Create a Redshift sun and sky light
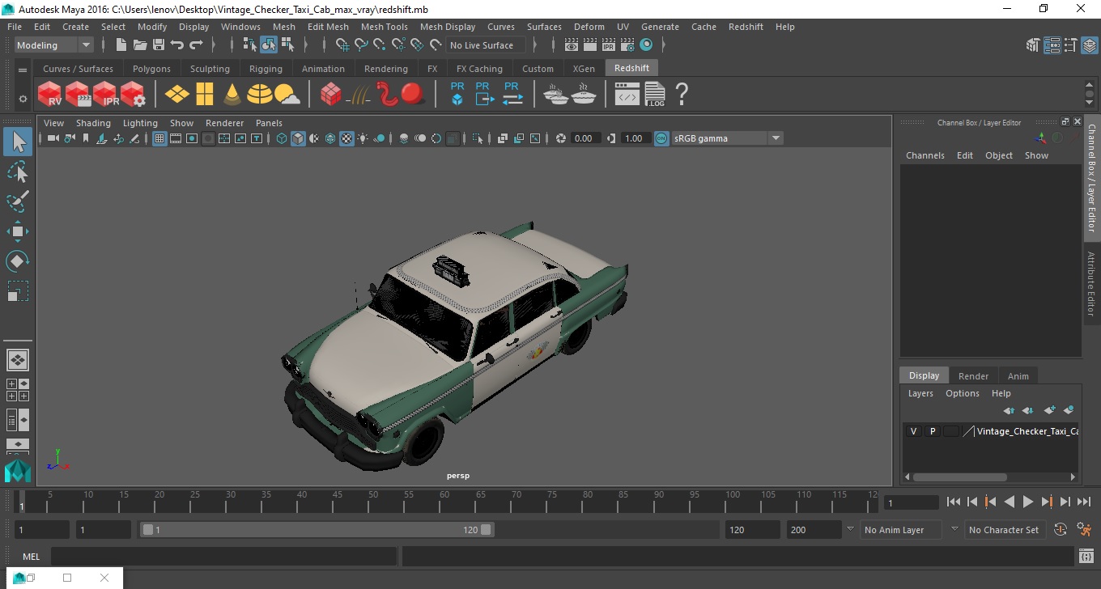The height and width of the screenshot is (589, 1101). pos(287,94)
